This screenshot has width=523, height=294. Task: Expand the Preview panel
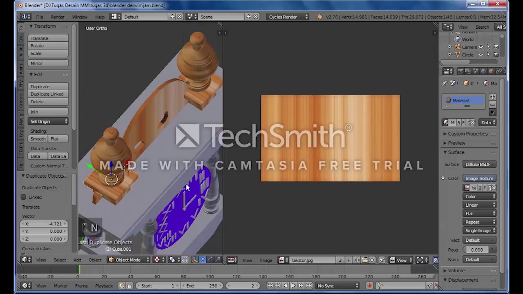click(456, 143)
